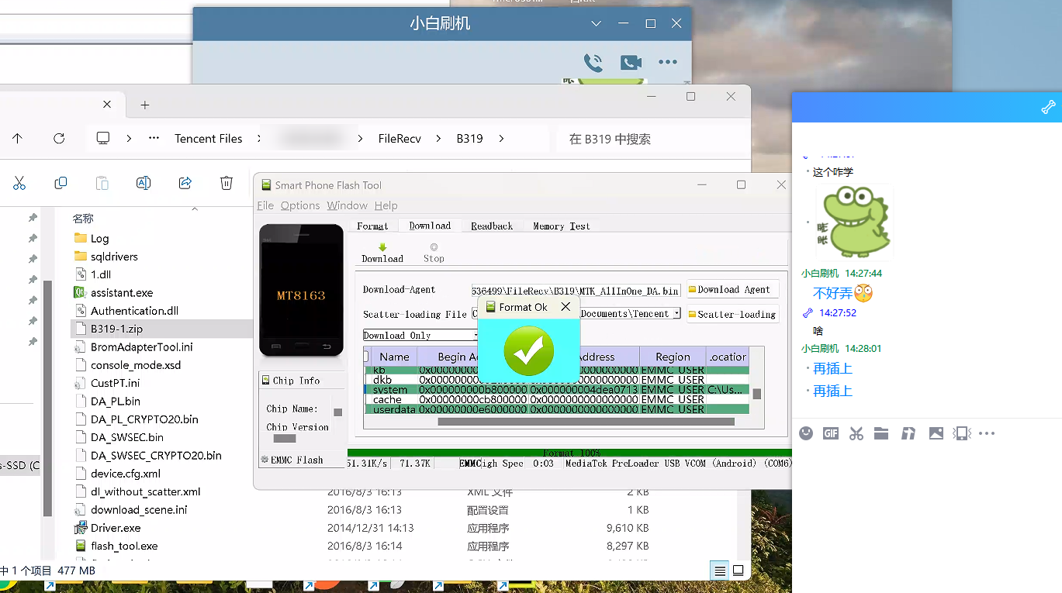Click the screenshot scissors icon in chat
This screenshot has height=593, width=1062.
[x=856, y=433]
